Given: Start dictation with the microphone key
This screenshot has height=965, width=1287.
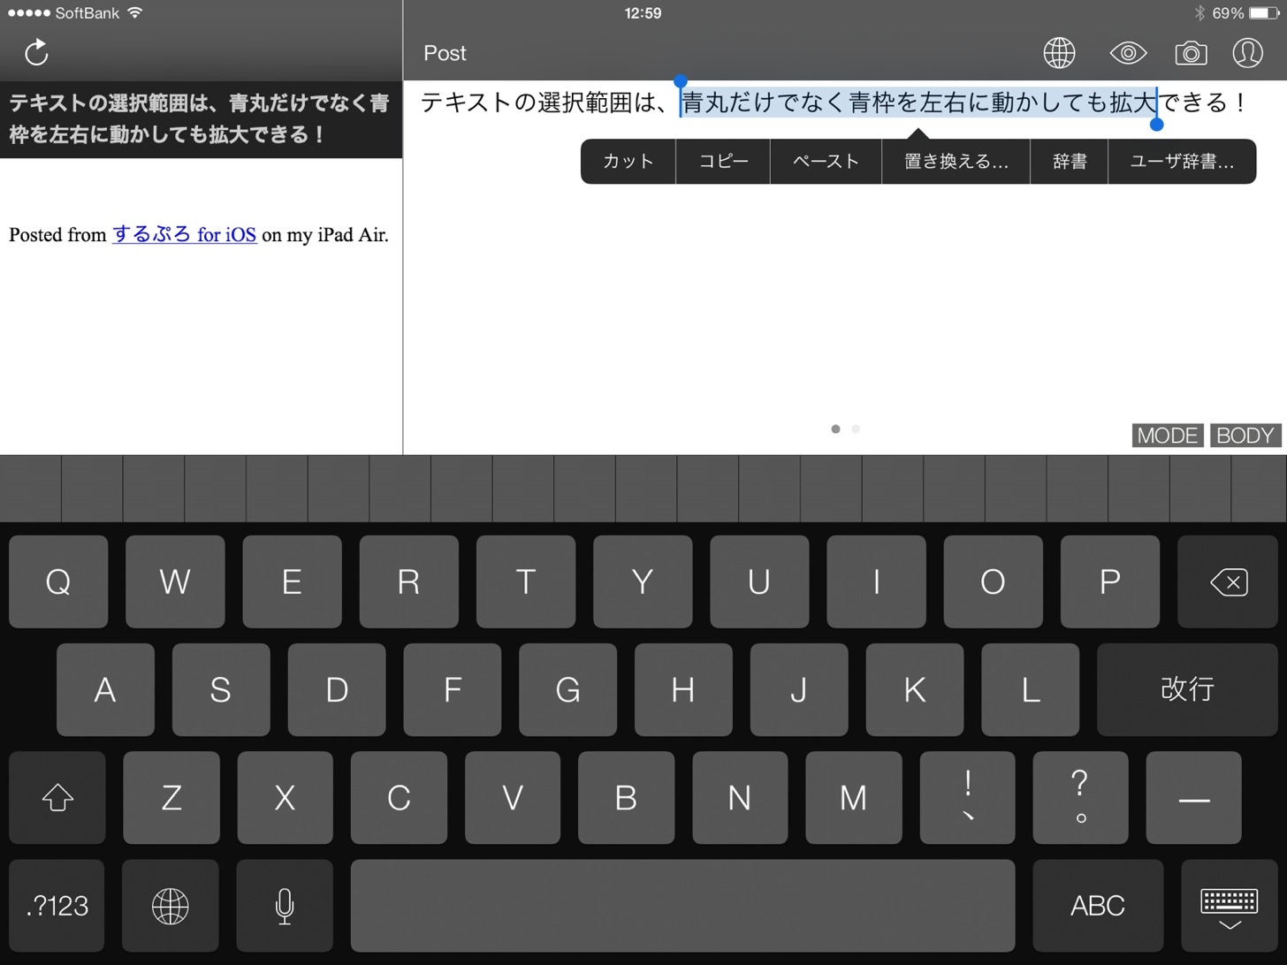Looking at the screenshot, I should click(285, 906).
